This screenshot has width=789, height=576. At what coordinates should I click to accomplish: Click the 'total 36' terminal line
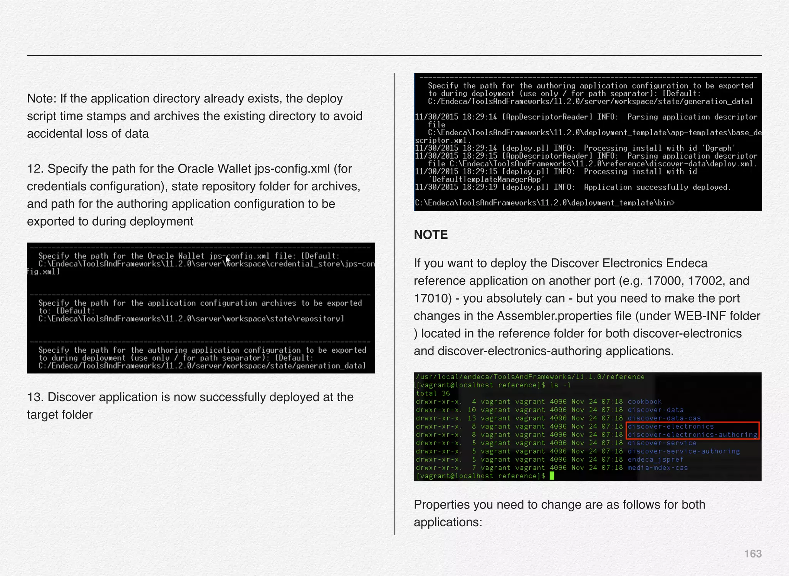click(x=433, y=393)
